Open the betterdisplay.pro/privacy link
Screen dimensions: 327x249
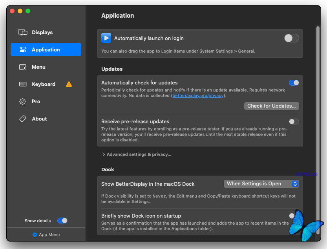[x=198, y=95]
